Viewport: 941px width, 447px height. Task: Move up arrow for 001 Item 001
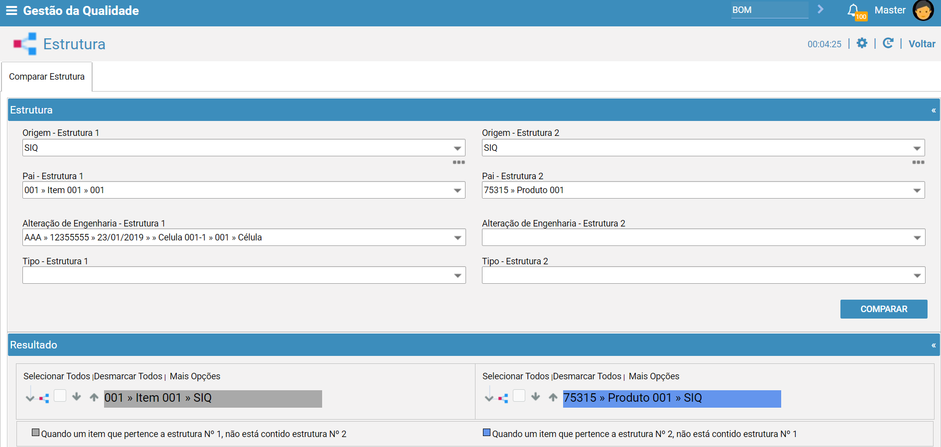point(94,397)
